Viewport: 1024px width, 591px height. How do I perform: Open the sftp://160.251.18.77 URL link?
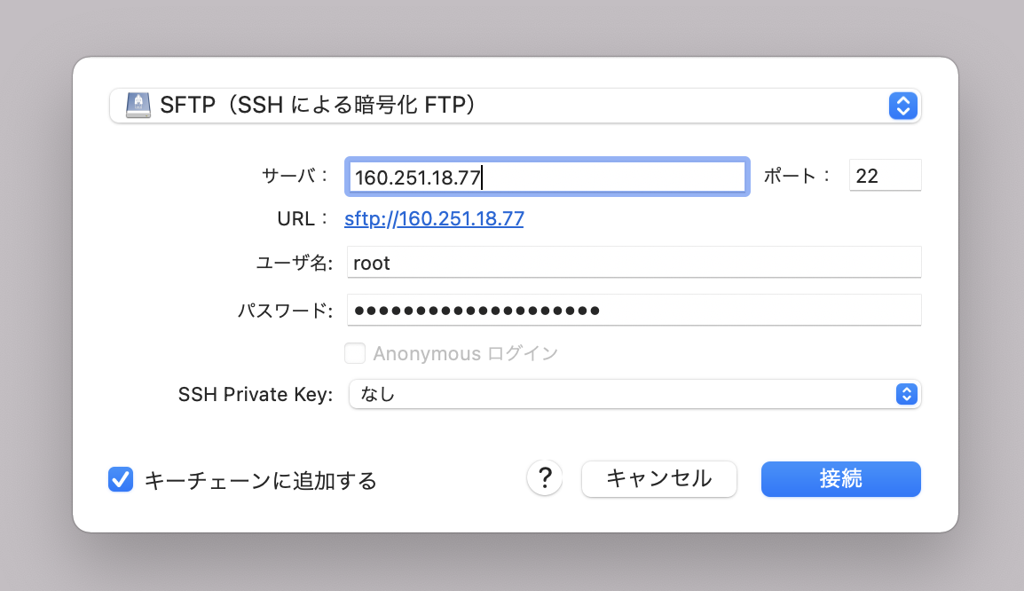[434, 218]
